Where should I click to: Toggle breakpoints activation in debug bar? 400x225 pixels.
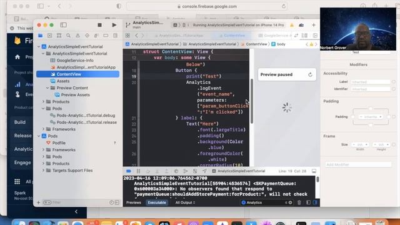click(129, 171)
